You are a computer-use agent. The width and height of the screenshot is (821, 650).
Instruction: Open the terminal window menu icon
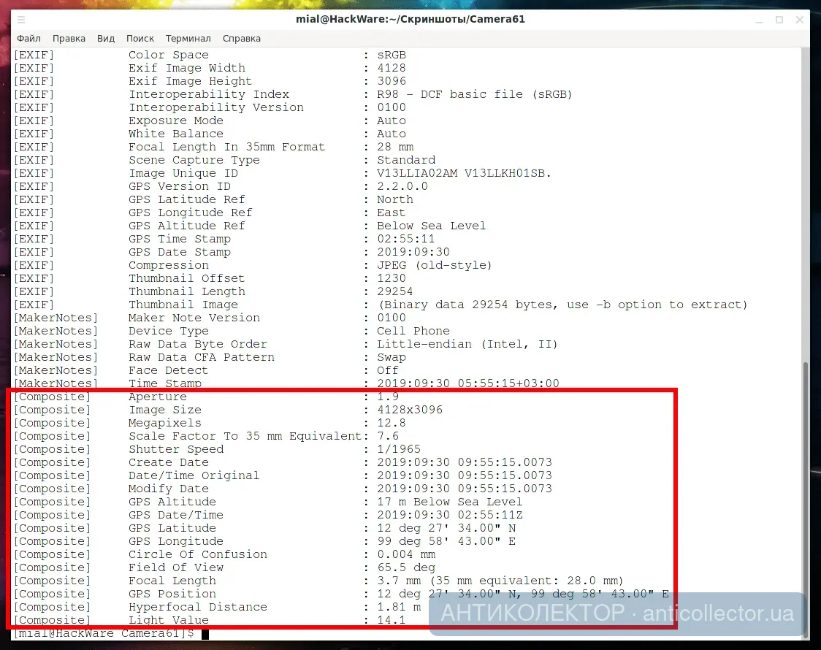(x=20, y=19)
